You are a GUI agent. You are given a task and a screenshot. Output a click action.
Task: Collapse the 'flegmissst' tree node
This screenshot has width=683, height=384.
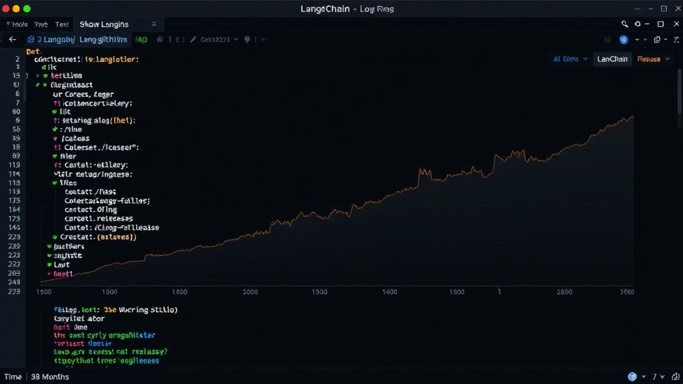[x=37, y=85]
